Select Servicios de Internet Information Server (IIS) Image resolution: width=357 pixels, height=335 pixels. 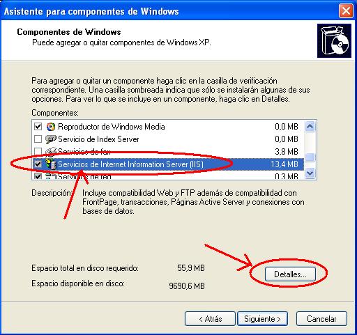167,164
